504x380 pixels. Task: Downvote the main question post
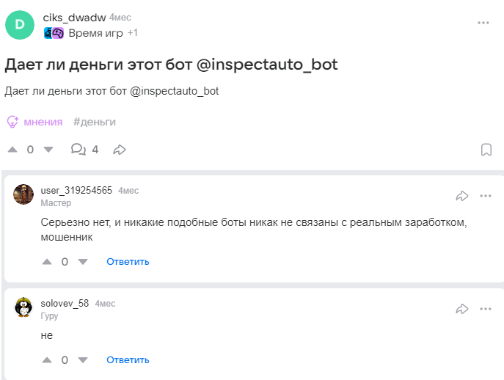48,150
